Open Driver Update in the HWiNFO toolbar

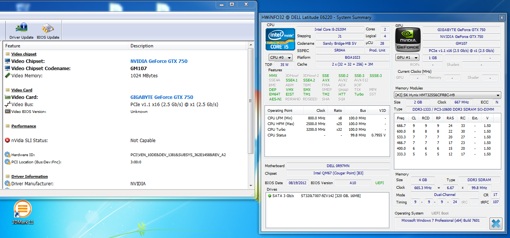pyautogui.click(x=21, y=31)
